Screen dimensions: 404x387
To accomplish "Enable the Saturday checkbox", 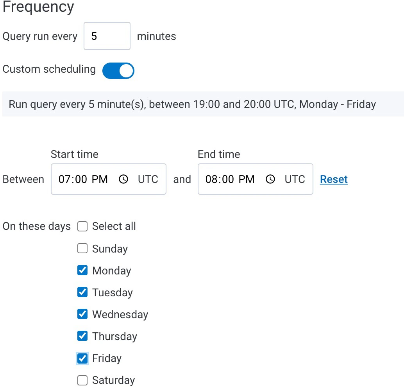I will click(x=82, y=380).
